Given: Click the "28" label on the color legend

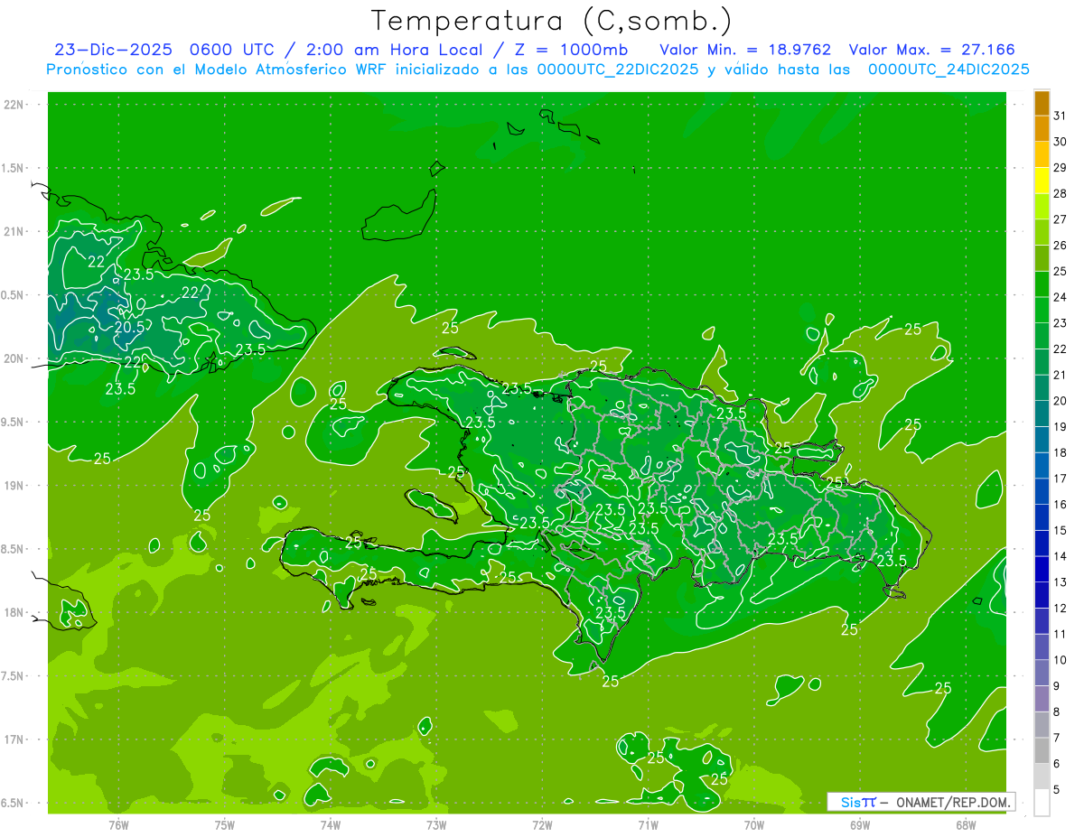Looking at the screenshot, I should [x=1060, y=193].
